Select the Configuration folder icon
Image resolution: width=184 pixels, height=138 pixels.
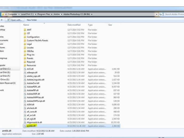(25, 37)
